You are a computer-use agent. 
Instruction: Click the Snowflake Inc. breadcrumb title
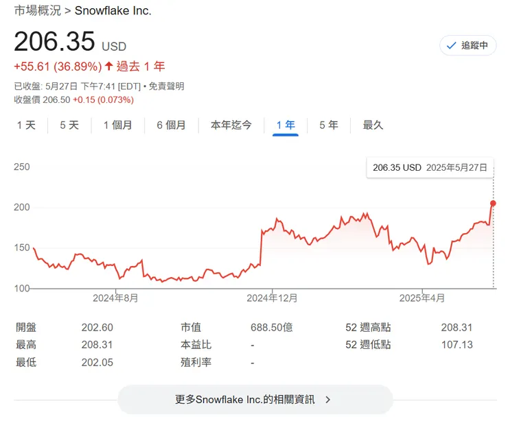click(x=113, y=11)
